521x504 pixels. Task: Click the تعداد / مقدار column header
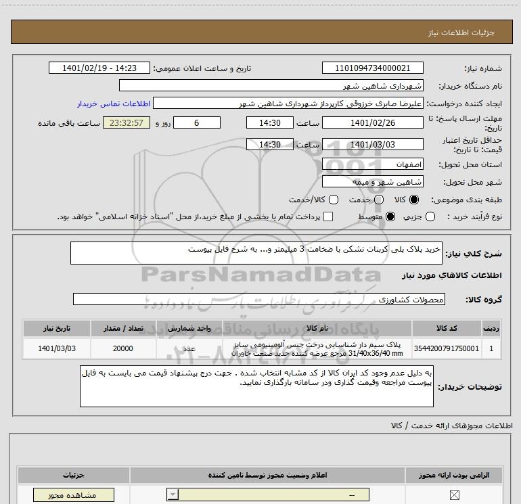pyautogui.click(x=123, y=329)
